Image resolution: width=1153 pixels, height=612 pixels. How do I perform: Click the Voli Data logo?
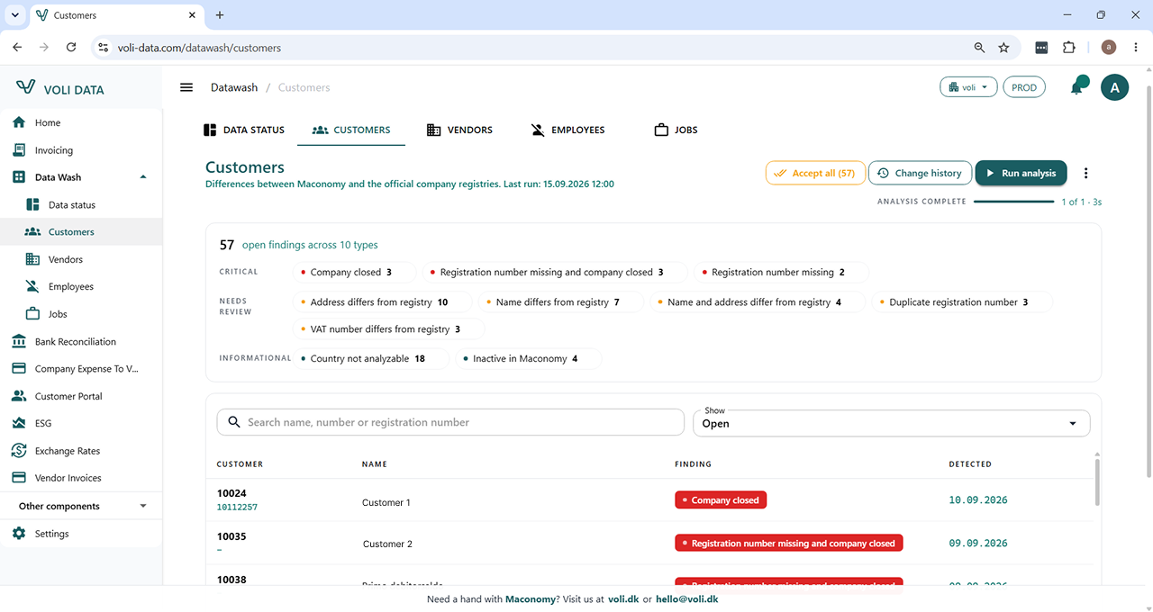point(60,88)
